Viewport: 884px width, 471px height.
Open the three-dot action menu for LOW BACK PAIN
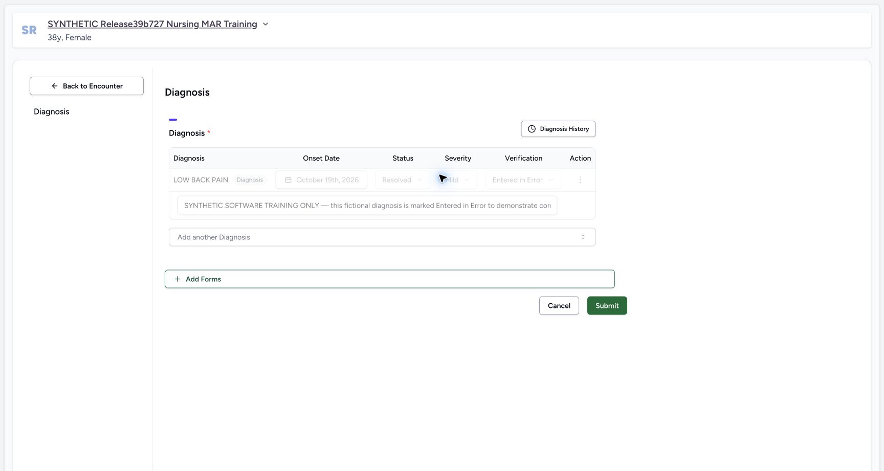pos(580,180)
